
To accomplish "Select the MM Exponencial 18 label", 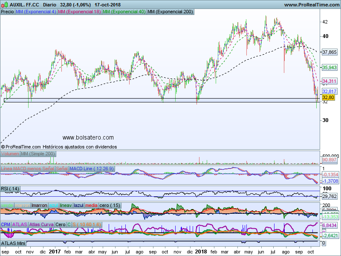I will tap(79, 12).
